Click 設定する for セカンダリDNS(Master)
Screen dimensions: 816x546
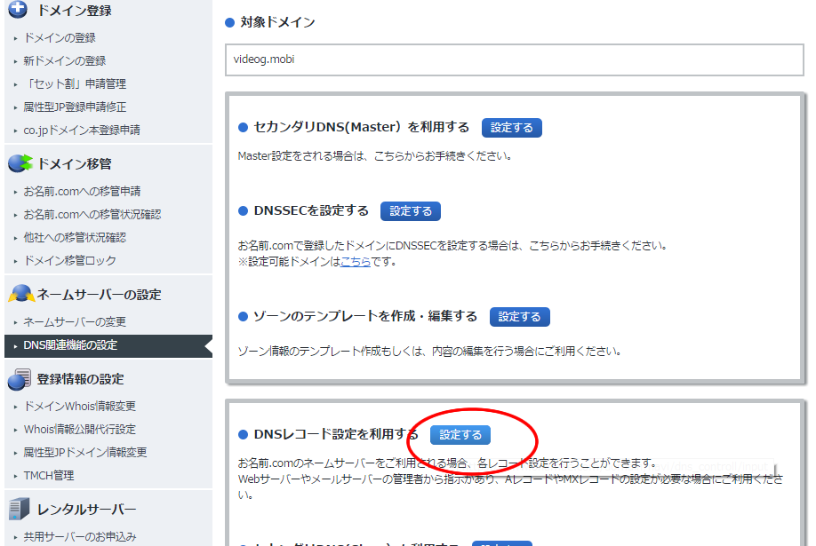[x=511, y=128]
